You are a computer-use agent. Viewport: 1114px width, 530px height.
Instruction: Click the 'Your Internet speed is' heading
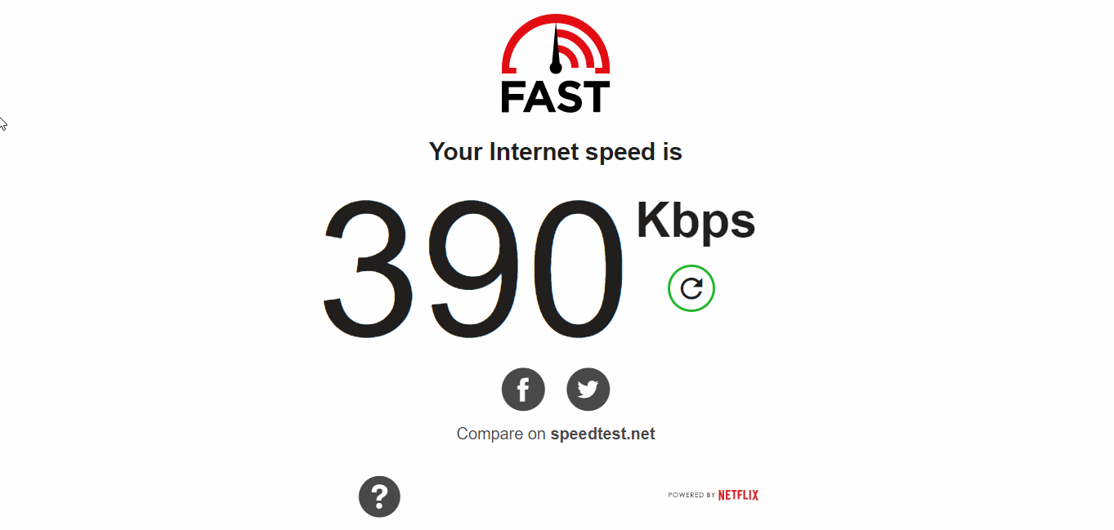556,152
